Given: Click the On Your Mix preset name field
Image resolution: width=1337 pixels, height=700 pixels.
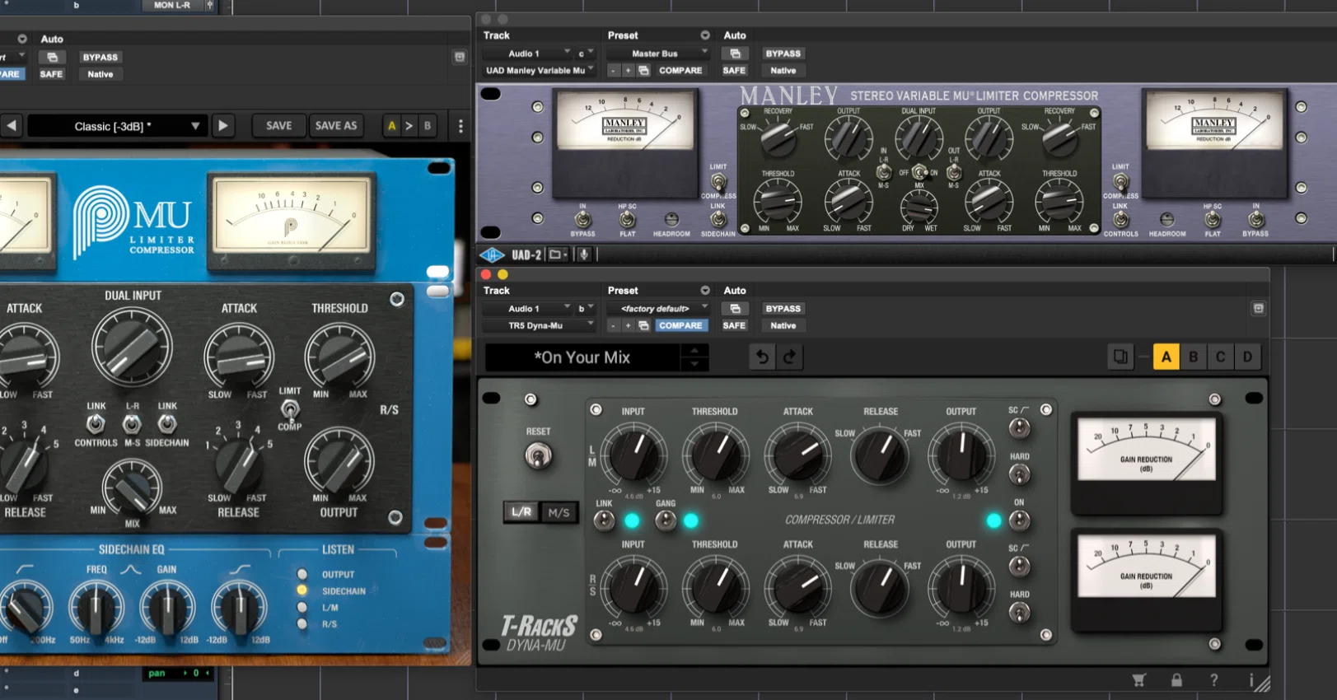Looking at the screenshot, I should pyautogui.click(x=582, y=357).
